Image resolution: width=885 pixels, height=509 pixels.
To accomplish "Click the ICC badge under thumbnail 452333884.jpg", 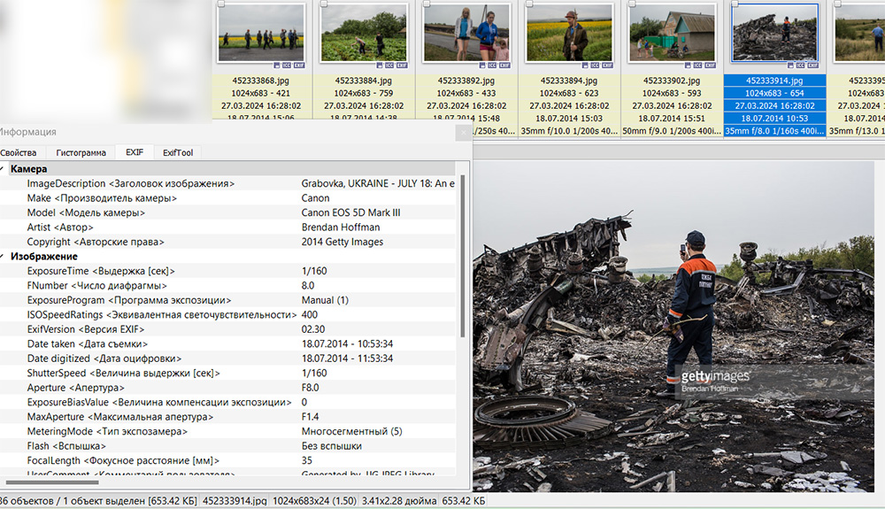I will tap(389, 66).
